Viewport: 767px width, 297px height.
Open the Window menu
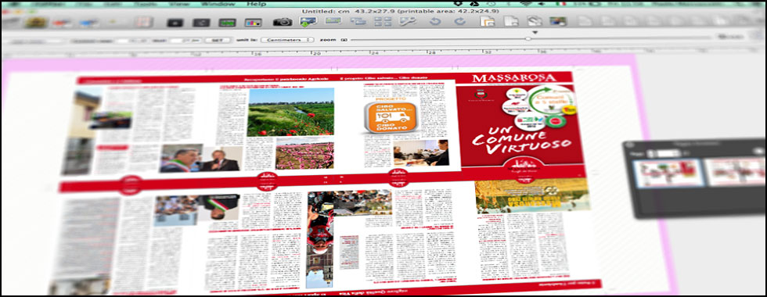click(x=218, y=4)
